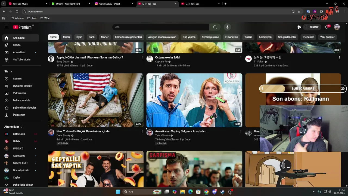Select the Canlı filter chip
The width and height of the screenshot is (348, 196).
(x=92, y=37)
